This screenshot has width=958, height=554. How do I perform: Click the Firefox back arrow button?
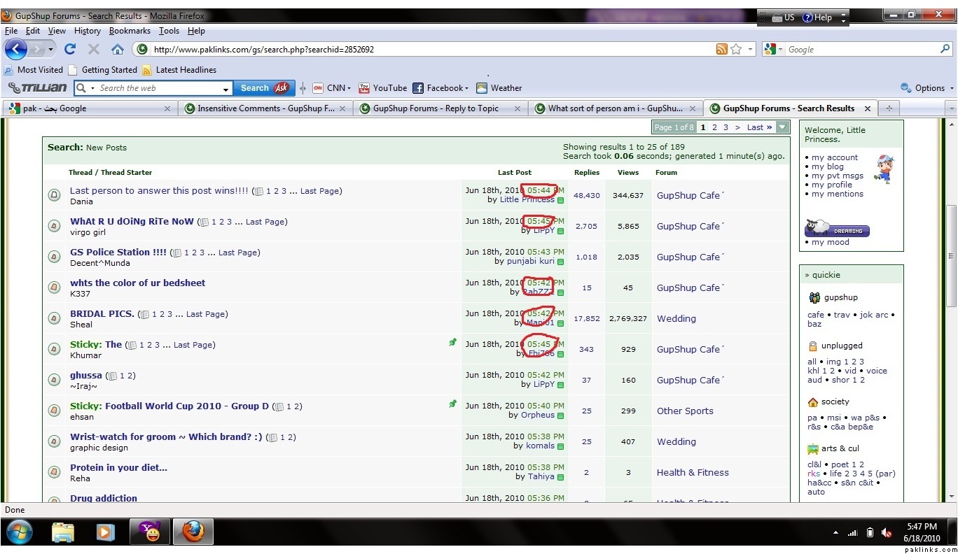coord(17,49)
